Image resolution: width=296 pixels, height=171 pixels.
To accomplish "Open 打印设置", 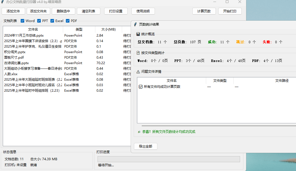I will click(x=116, y=11).
